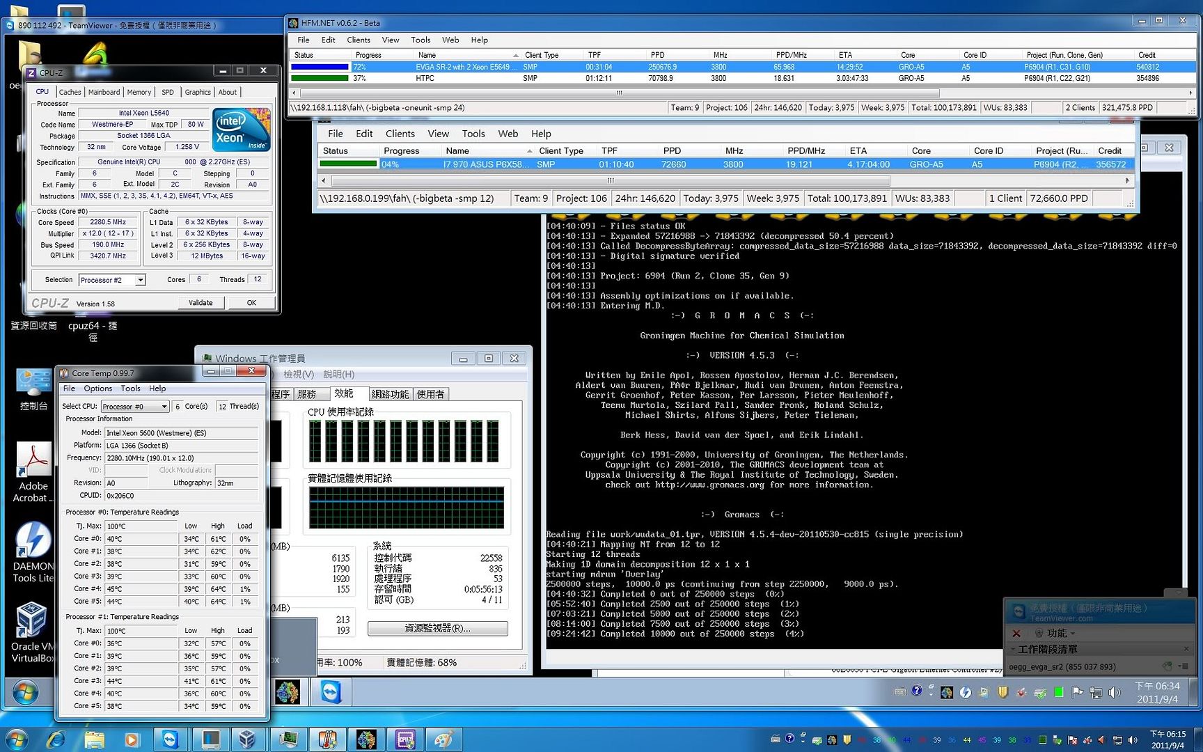Screen dimensions: 1203x752
Task: Select EVGA SR-2 client row in HFM.NET
Action: [743, 67]
